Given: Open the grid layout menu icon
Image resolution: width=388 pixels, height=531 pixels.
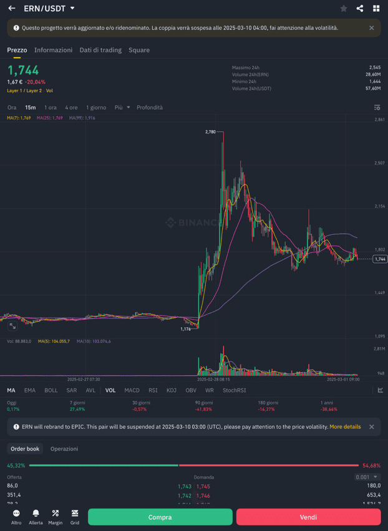Looking at the screenshot, I should 376,9.
